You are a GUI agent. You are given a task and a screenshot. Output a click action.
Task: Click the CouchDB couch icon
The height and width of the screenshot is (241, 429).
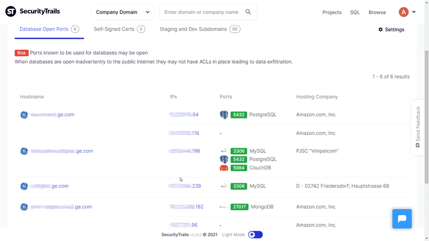tap(224, 168)
